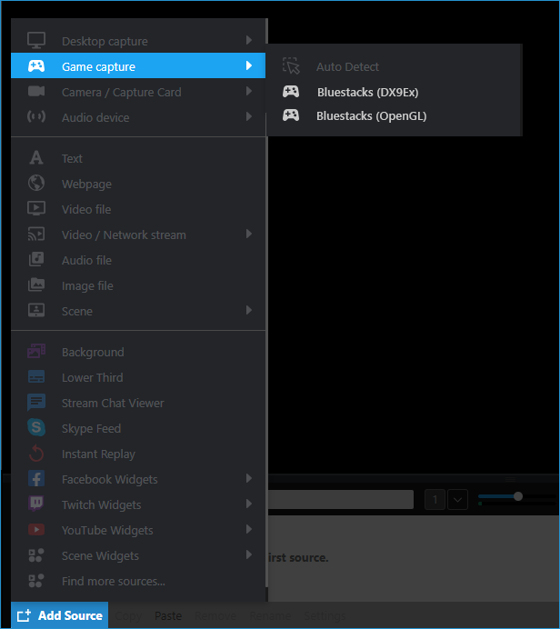
Task: Click the Instant Replay red arrow icon
Action: [x=36, y=454]
